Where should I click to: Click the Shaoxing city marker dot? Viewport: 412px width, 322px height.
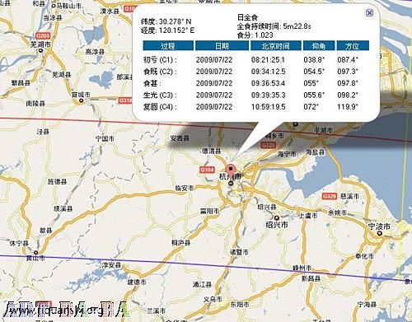277,218
